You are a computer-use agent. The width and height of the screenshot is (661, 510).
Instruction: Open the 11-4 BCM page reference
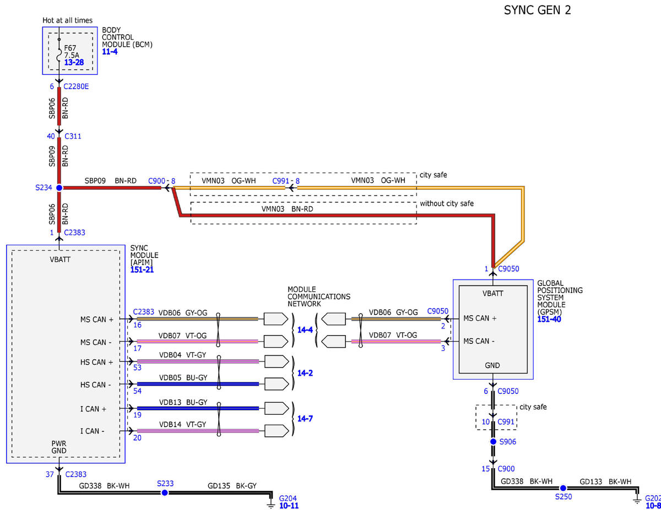[110, 52]
